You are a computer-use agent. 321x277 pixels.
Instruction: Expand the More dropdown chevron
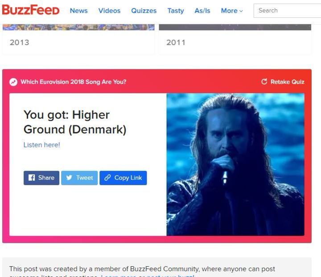coord(241,11)
